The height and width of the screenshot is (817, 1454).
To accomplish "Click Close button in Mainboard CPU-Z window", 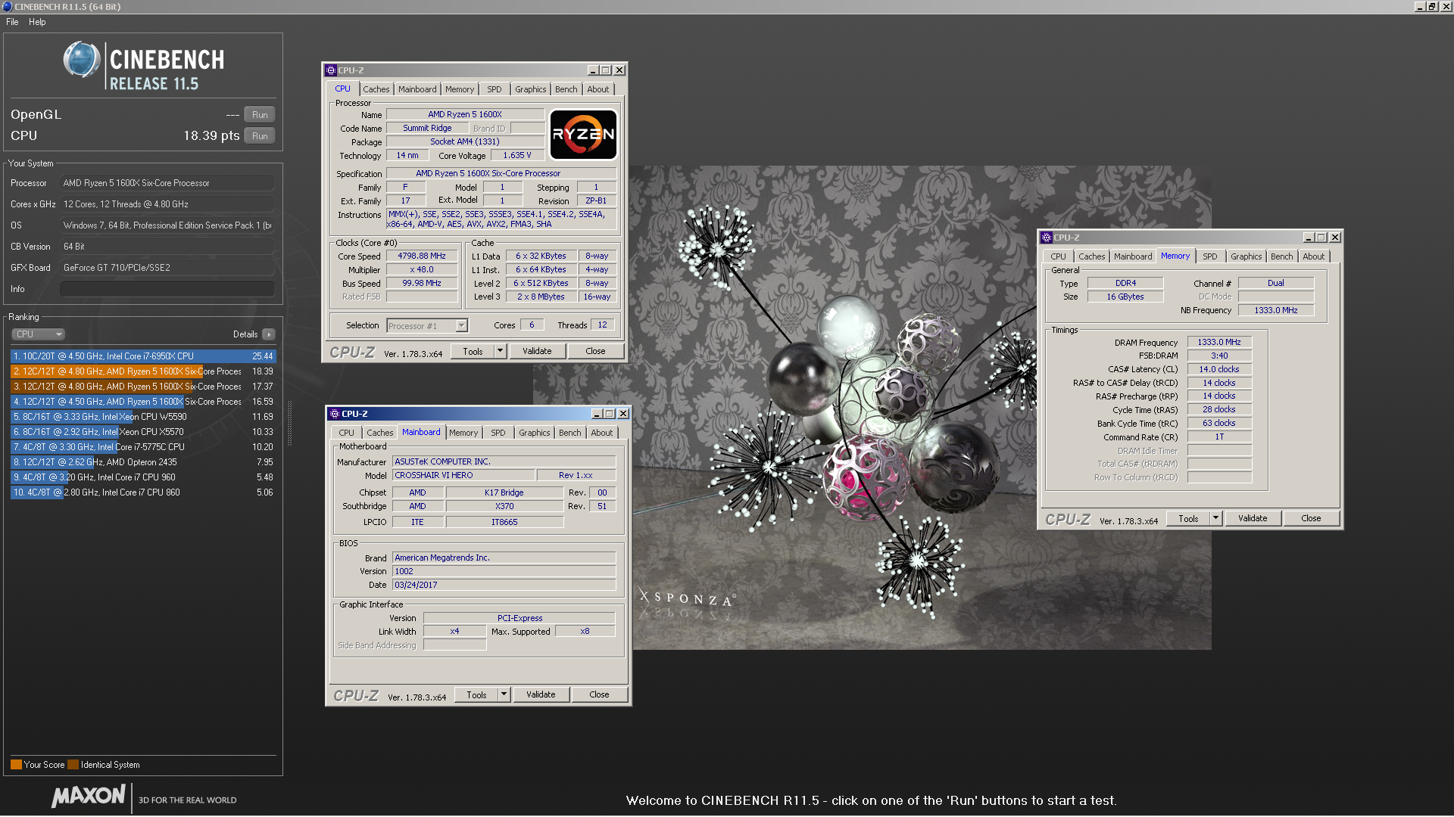I will point(599,695).
